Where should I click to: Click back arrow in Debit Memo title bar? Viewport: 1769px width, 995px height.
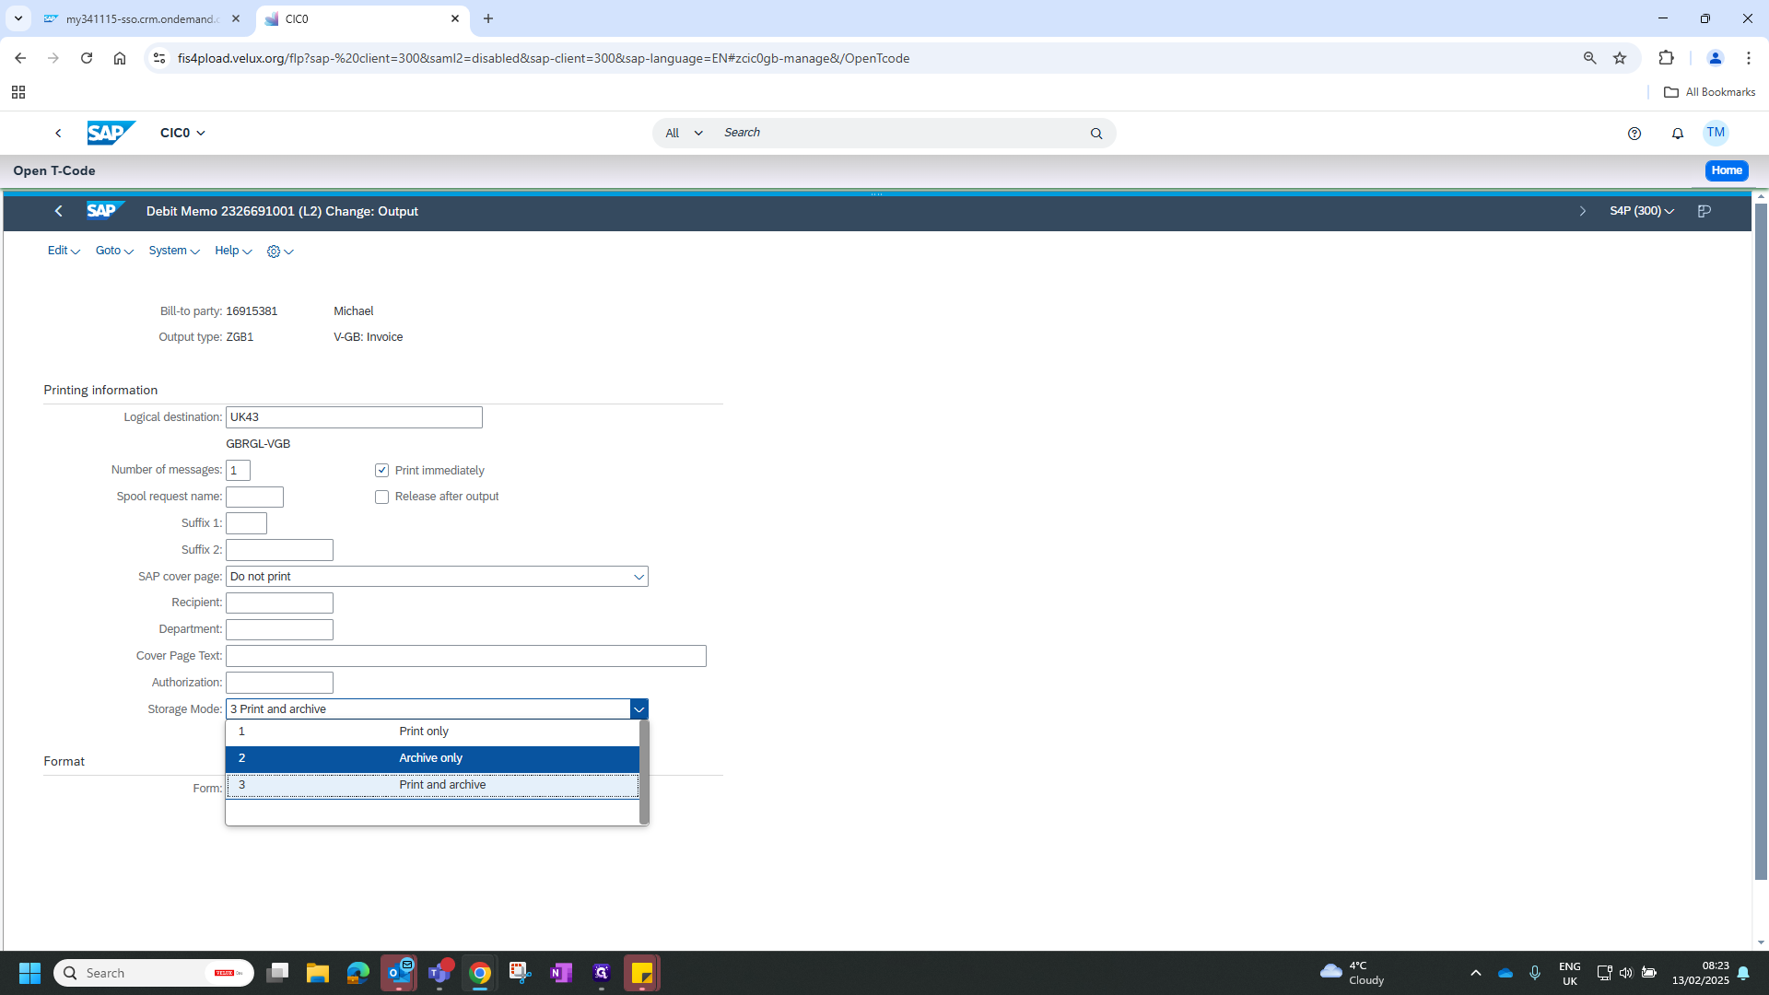click(58, 211)
